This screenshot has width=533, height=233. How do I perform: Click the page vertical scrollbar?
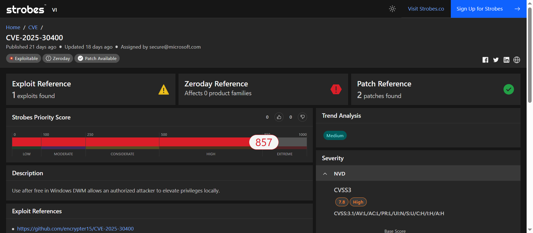(x=530, y=55)
